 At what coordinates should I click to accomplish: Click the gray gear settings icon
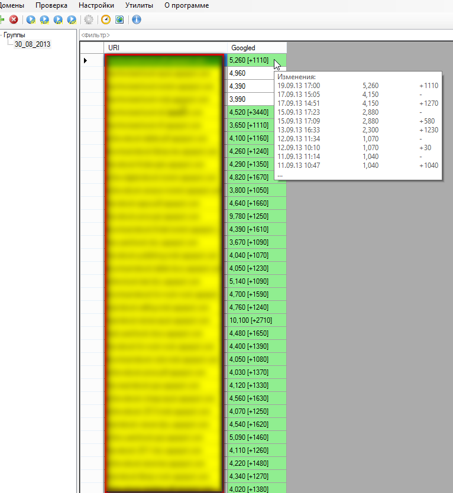point(89,20)
